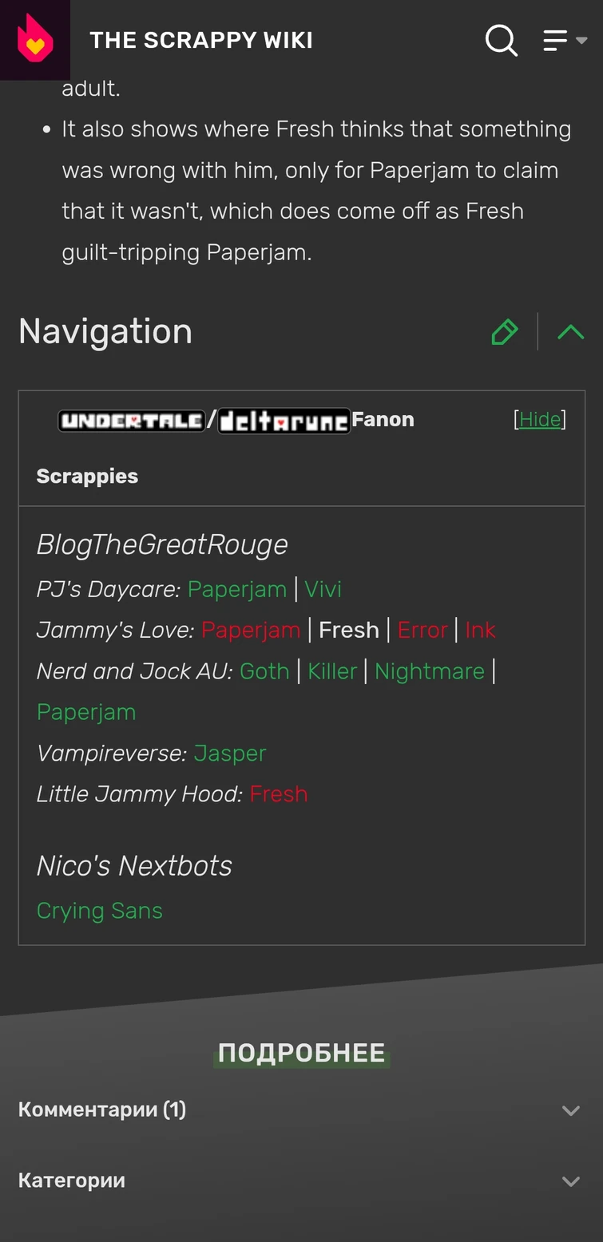Hide the navigation box via Hide link
This screenshot has width=603, height=1242.
tap(540, 420)
